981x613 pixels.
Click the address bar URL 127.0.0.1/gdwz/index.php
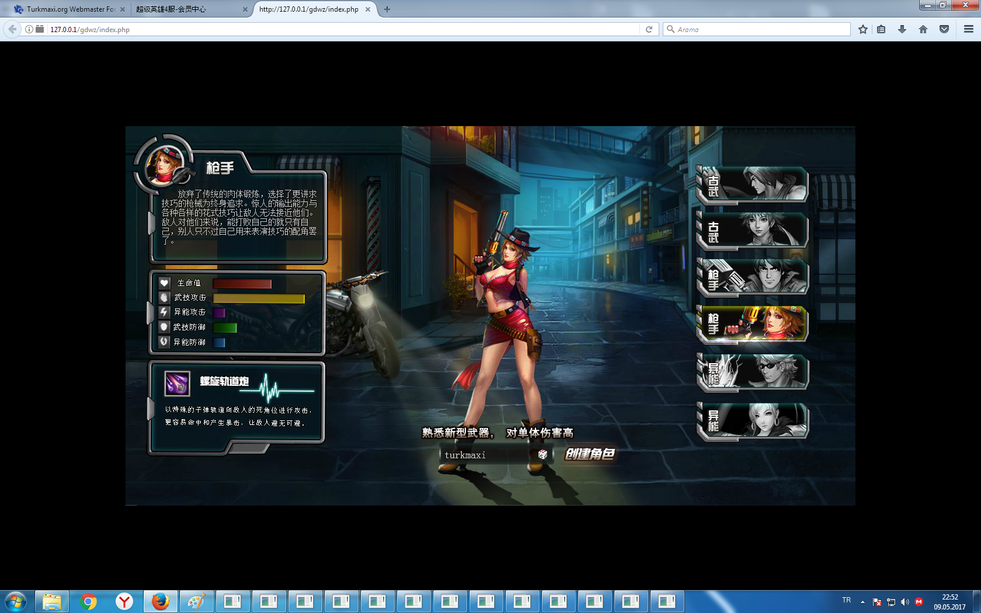click(90, 29)
